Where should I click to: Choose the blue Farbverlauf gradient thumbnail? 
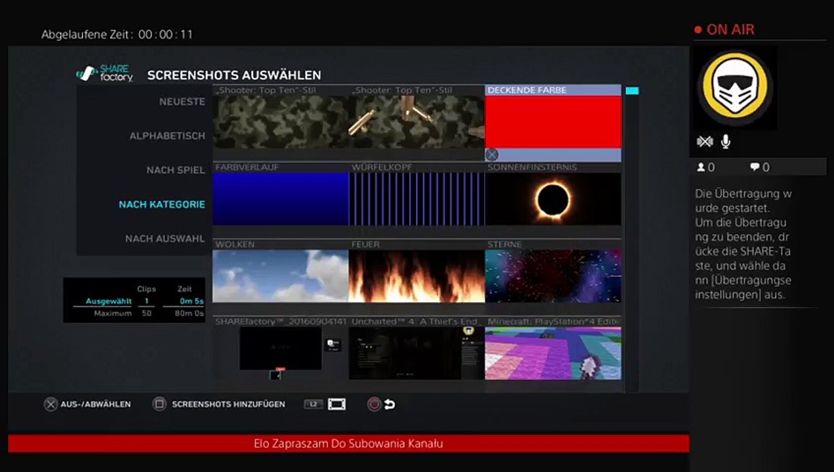tap(280, 199)
